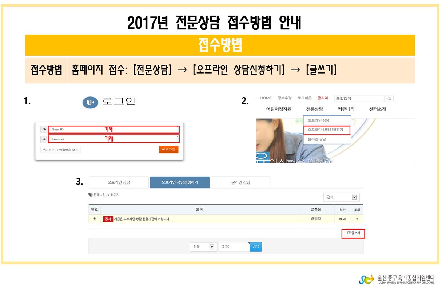Screen dimensions: 442x289
Task: Click the tag icon beside Enter ID
Action: tap(44, 130)
